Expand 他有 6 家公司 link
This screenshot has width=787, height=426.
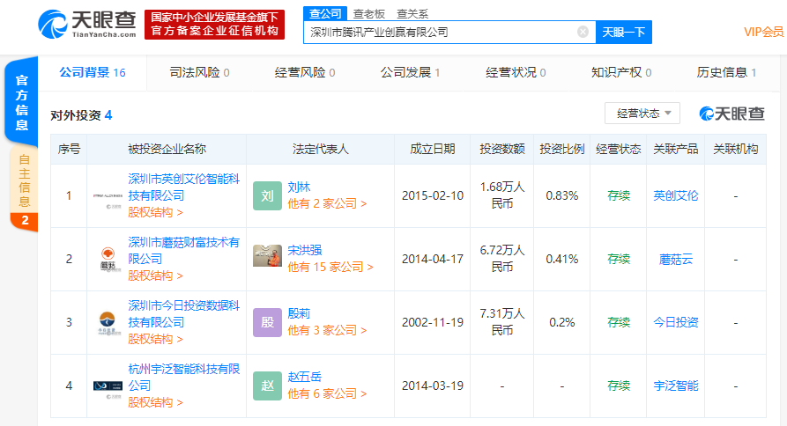pyautogui.click(x=327, y=394)
